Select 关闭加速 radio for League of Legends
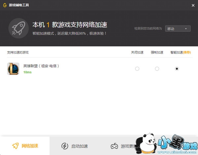198x155 pixels. pyautogui.click(x=137, y=69)
